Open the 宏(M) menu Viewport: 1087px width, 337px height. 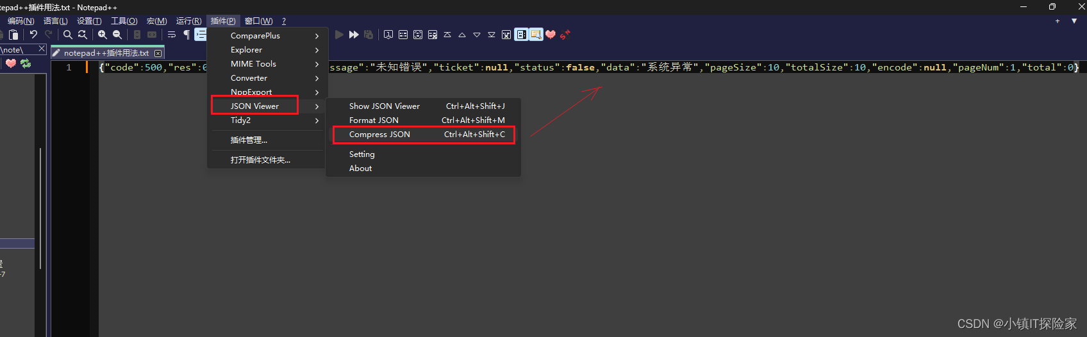[157, 21]
